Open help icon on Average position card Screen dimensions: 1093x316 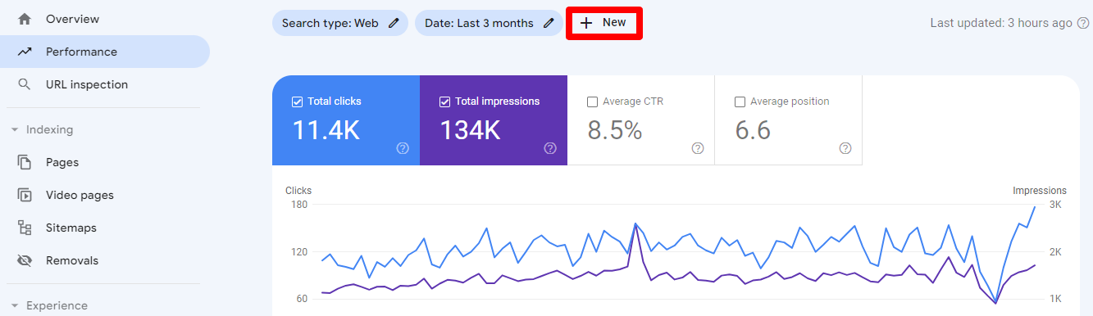pyautogui.click(x=845, y=148)
